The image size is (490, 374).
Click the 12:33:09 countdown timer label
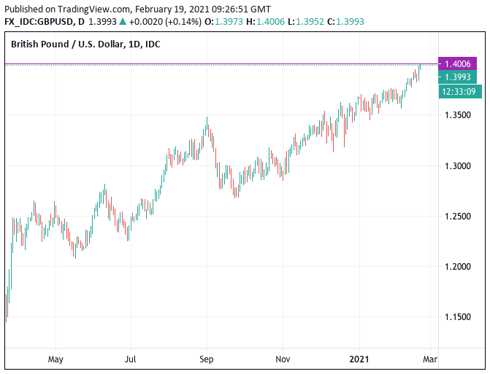click(x=459, y=91)
